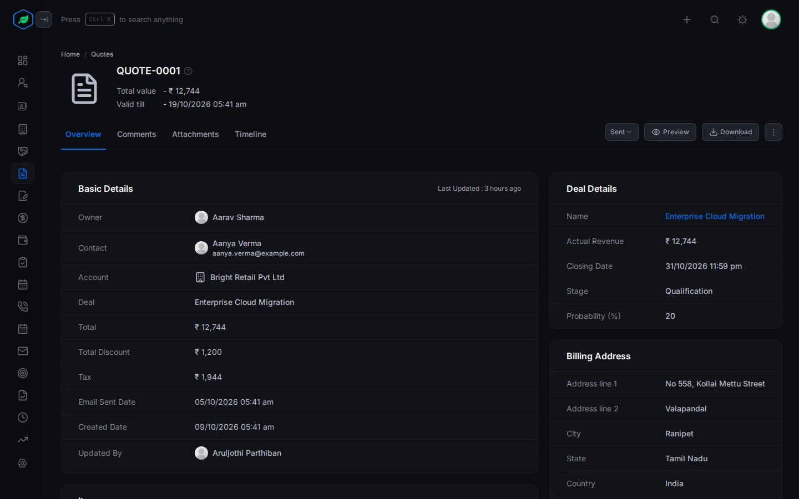Open the phone calls icon in sidebar

point(23,307)
